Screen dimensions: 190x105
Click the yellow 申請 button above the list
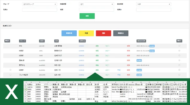(86, 33)
